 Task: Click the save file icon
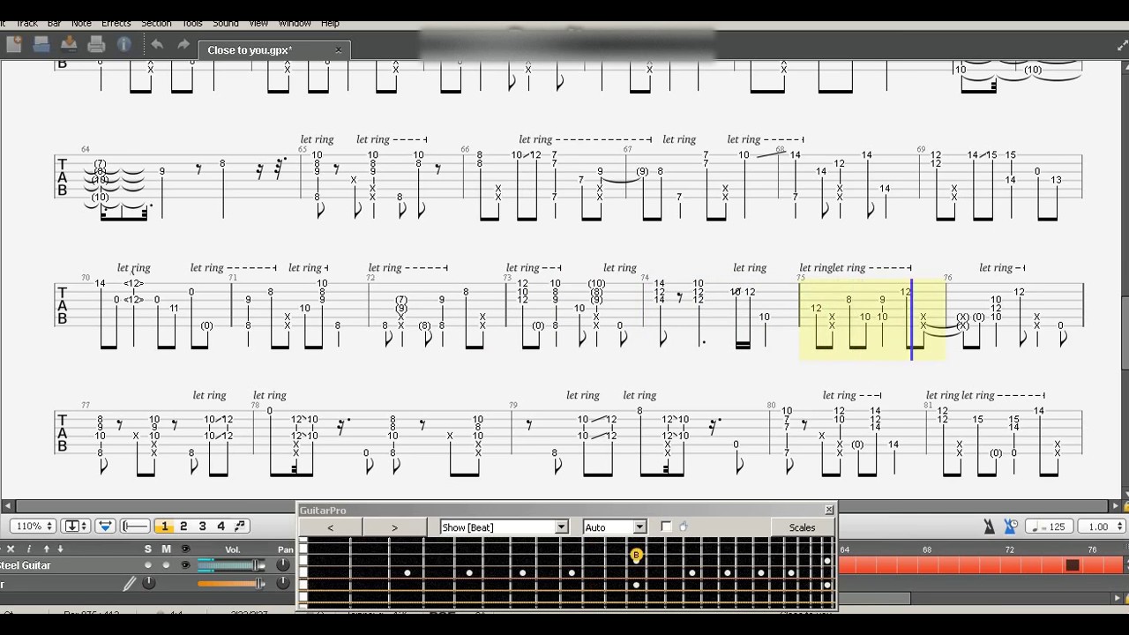69,44
